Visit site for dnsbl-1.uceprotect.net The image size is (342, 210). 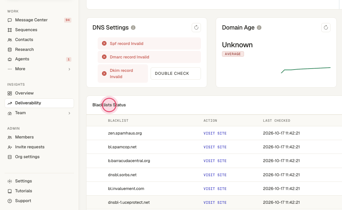pos(215,202)
